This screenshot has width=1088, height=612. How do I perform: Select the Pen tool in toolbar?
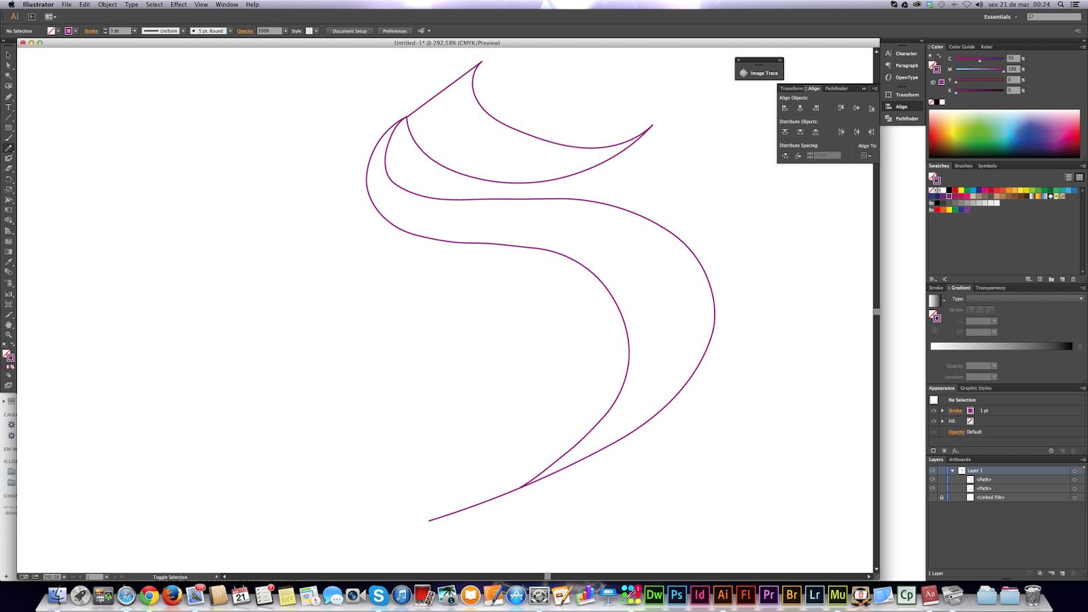pos(9,97)
